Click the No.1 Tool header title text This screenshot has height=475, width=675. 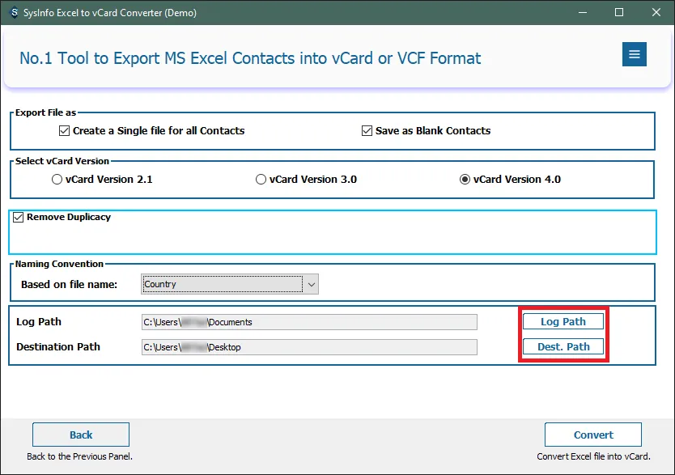pos(250,58)
